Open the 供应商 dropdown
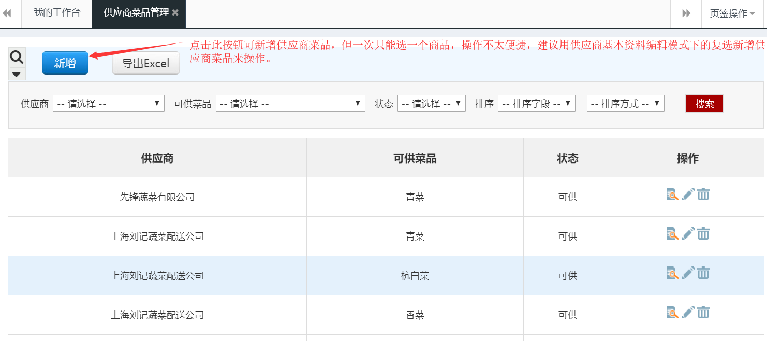Viewport: 767px width, 341px height. (109, 103)
